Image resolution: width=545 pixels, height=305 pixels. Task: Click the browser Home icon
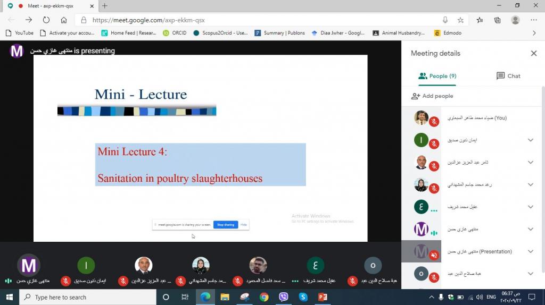coord(64,20)
